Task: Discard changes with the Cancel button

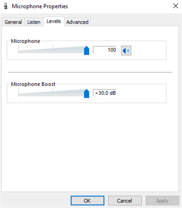Action: pos(125,201)
